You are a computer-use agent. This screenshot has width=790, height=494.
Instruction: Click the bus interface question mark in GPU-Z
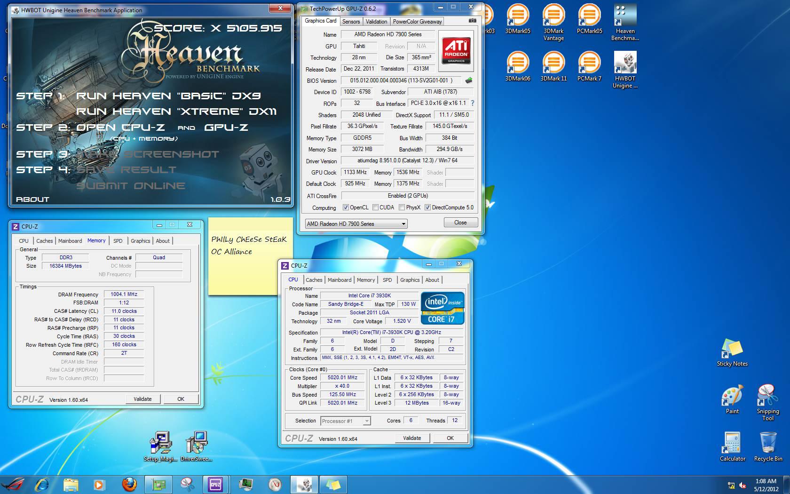tap(472, 103)
